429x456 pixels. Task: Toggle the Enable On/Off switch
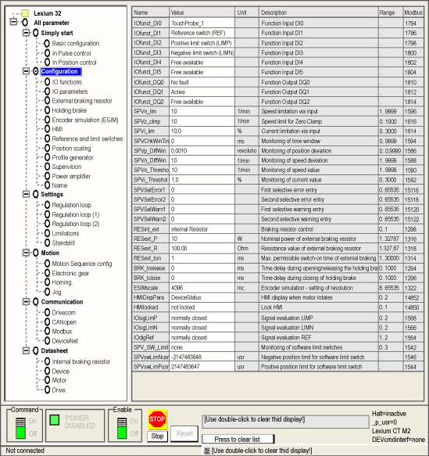pyautogui.click(x=122, y=428)
